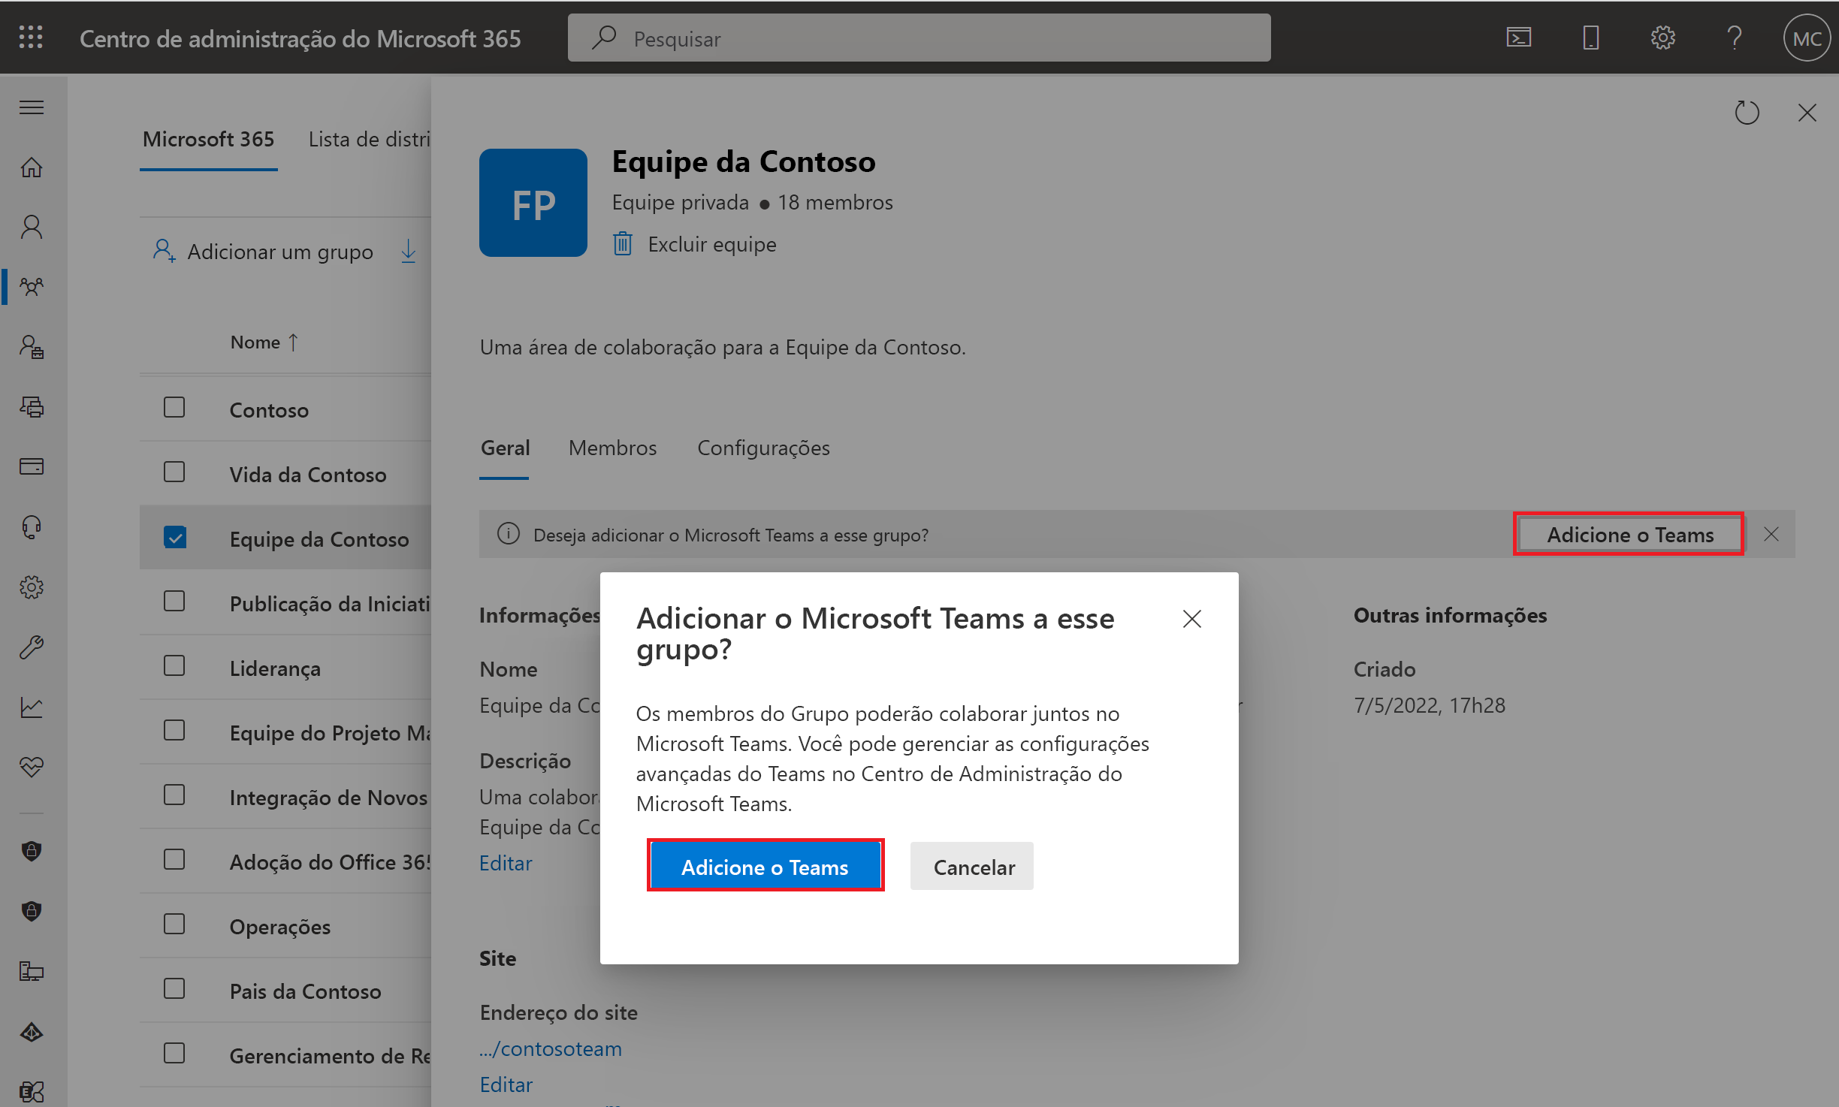Screen dimensions: 1839x1107
Task: Close the Add Microsoft Teams dialog
Action: click(x=1191, y=619)
